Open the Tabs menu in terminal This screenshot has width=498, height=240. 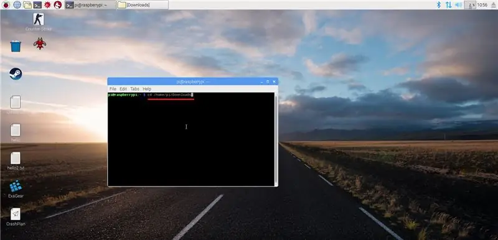click(134, 89)
